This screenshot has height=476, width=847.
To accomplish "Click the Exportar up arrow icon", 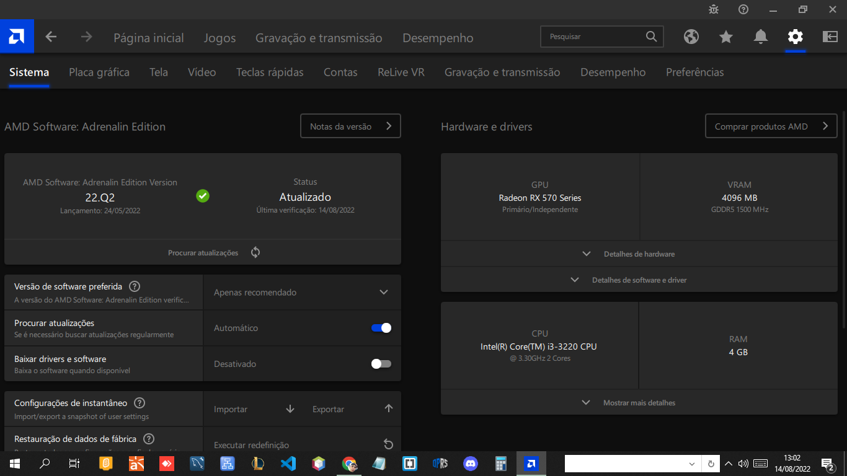I will pyautogui.click(x=389, y=408).
